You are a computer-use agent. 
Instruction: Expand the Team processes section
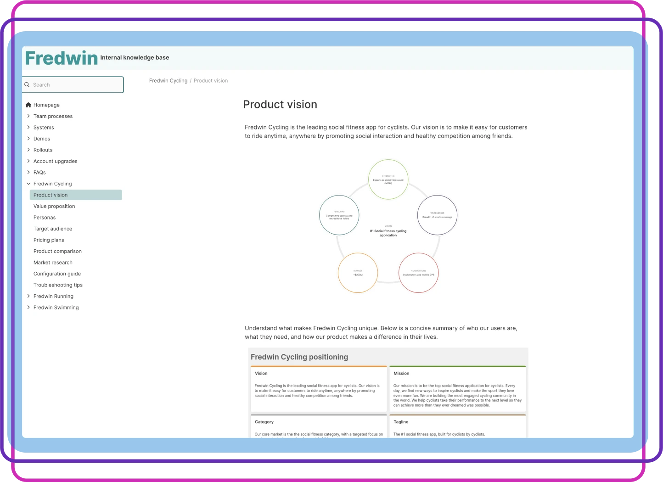click(28, 116)
